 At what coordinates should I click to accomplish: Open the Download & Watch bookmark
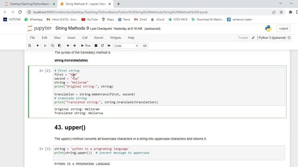pyautogui.click(x=207, y=19)
